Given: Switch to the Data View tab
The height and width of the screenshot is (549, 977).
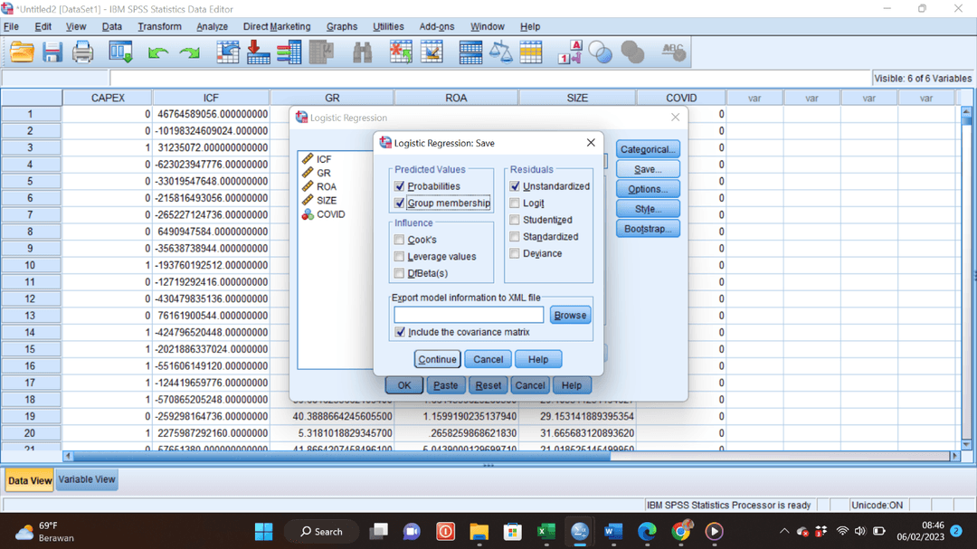Looking at the screenshot, I should click(29, 480).
